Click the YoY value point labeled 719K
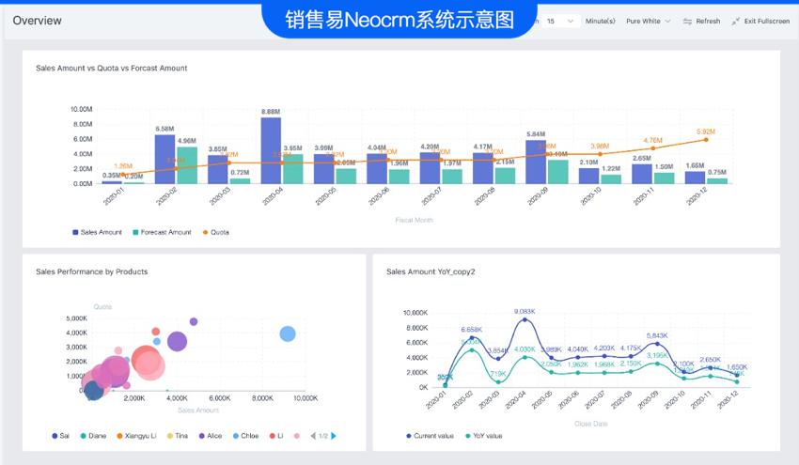This screenshot has width=799, height=465. click(x=498, y=382)
